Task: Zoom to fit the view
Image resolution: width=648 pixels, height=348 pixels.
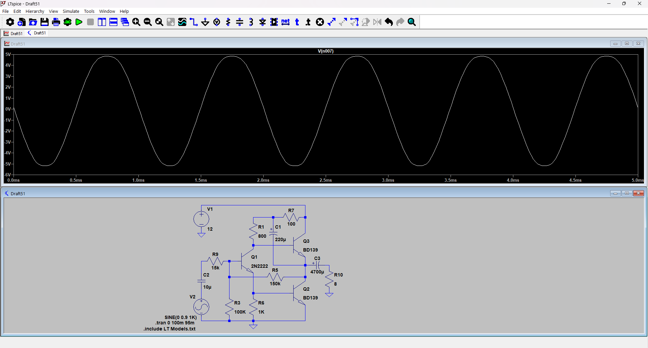Action: click(159, 22)
